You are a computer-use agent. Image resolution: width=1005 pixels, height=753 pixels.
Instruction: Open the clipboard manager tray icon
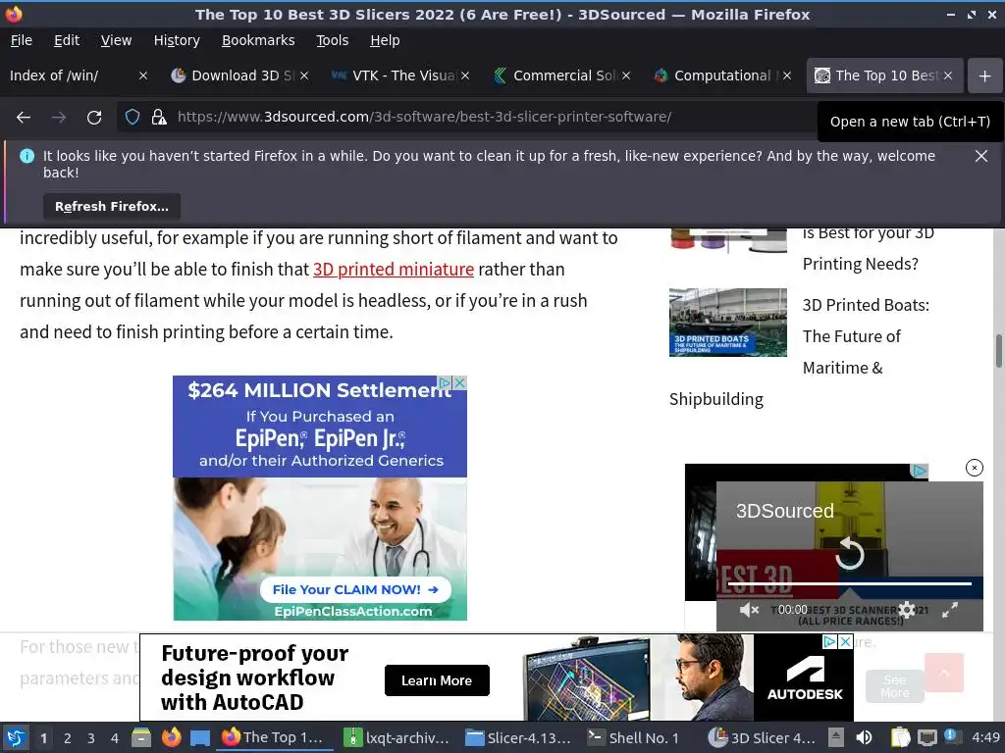tap(901, 737)
